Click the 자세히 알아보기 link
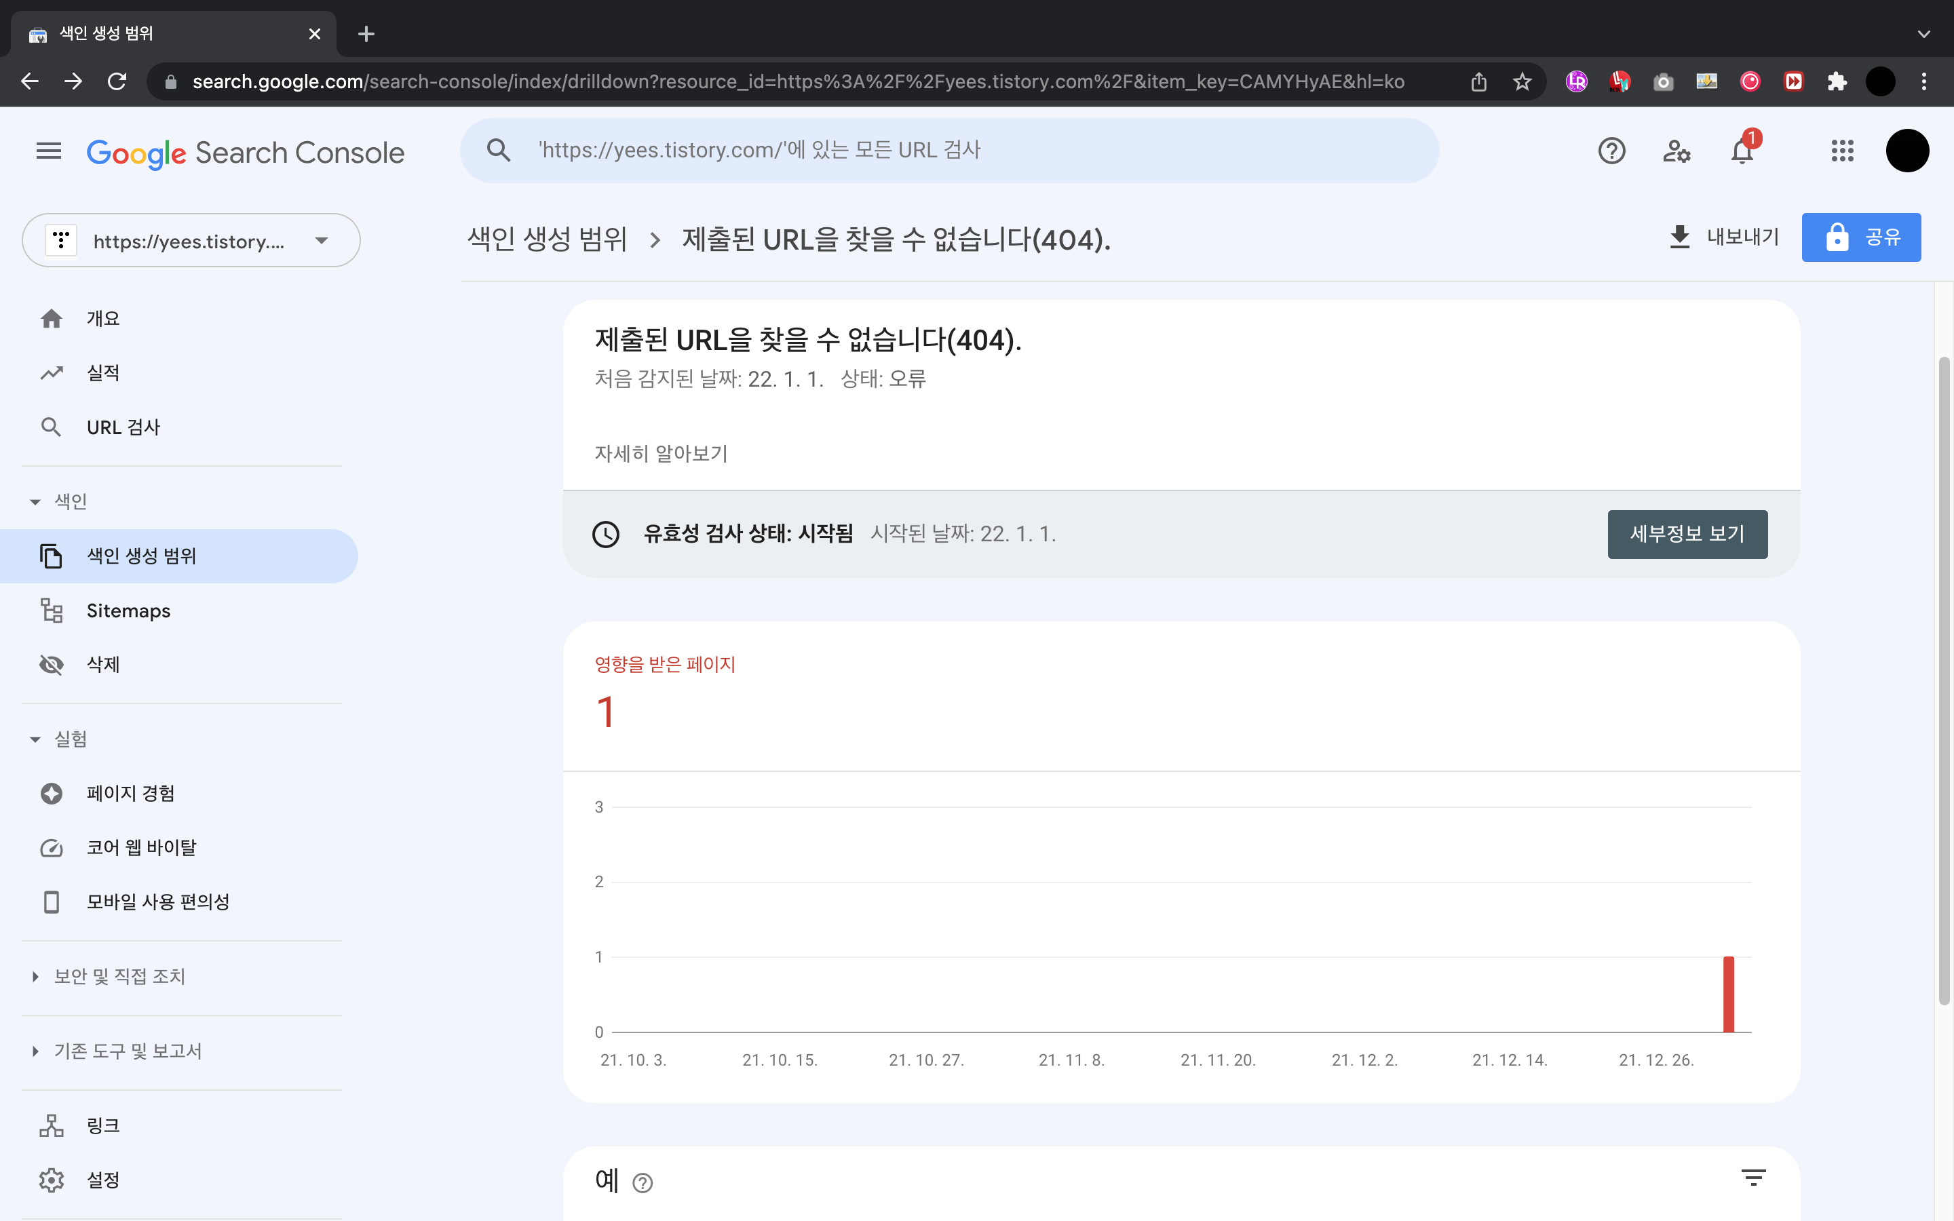This screenshot has height=1221, width=1954. tap(660, 454)
